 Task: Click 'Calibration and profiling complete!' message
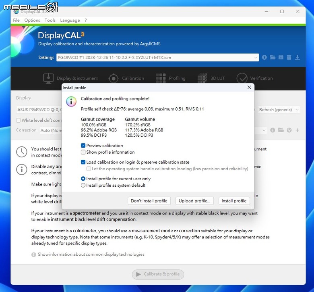115,98
